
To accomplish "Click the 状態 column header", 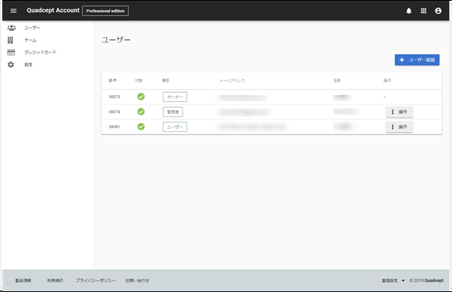I will (x=139, y=80).
